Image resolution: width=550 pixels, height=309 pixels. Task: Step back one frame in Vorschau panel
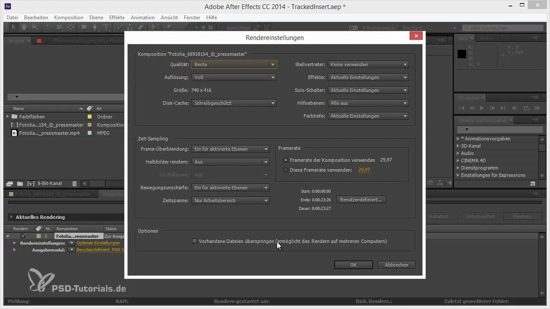point(472,108)
